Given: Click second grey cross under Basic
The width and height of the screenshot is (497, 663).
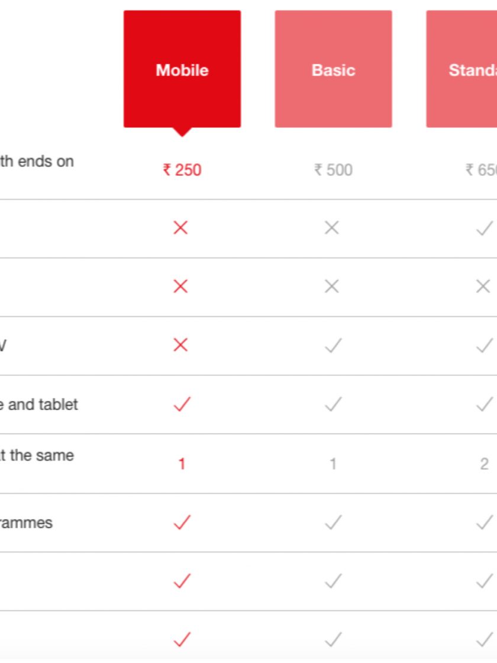Looking at the screenshot, I should click(332, 287).
